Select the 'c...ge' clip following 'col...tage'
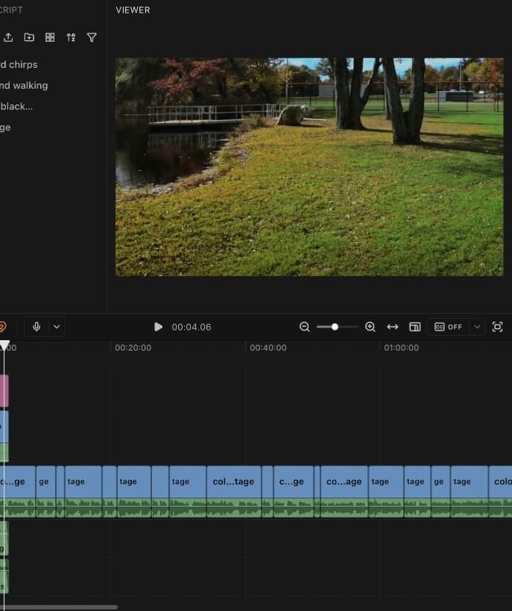This screenshot has height=611, width=512. click(294, 482)
